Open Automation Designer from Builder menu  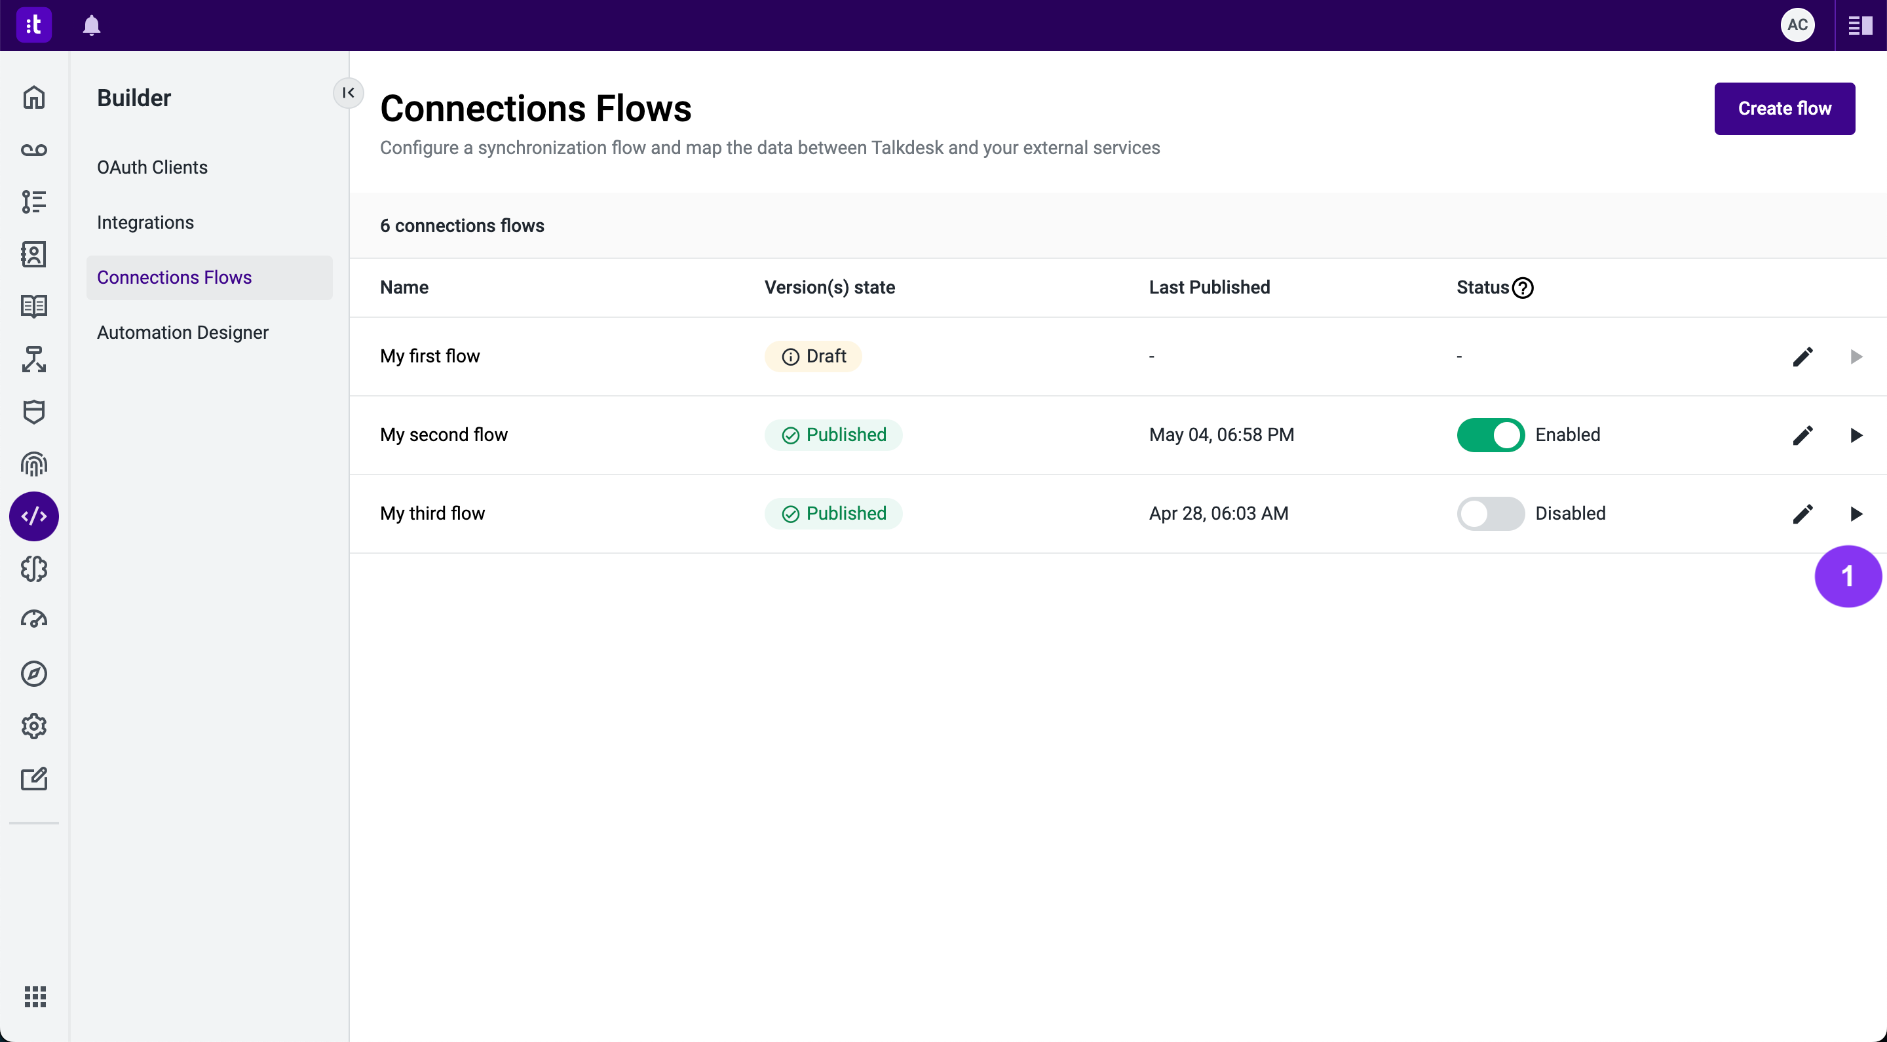[182, 331]
